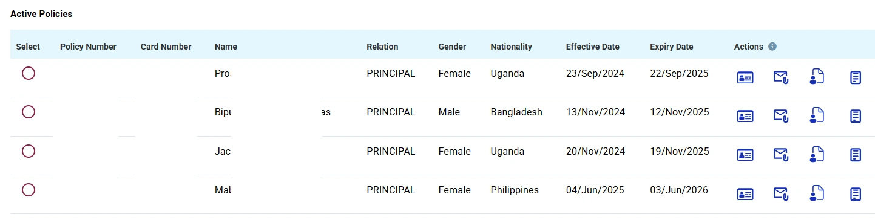The height and width of the screenshot is (220, 875).
Task: Click document list icon for Philippines policy row
Action: 856,194
